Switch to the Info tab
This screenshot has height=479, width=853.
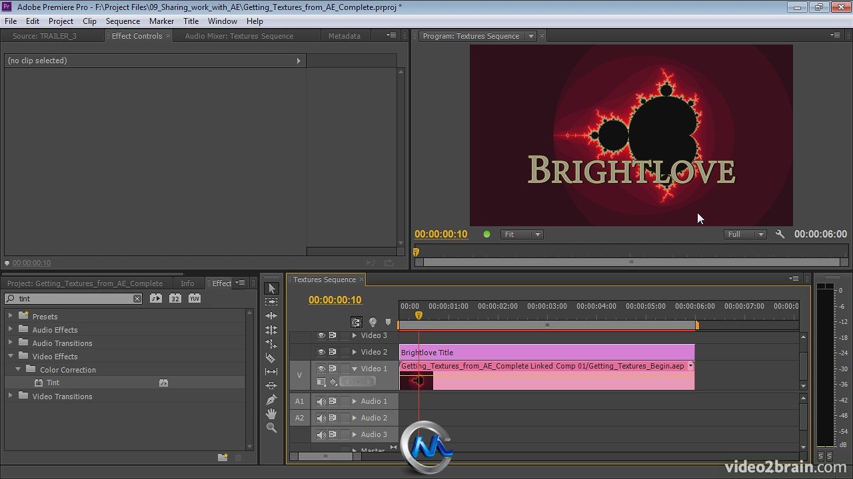(188, 283)
